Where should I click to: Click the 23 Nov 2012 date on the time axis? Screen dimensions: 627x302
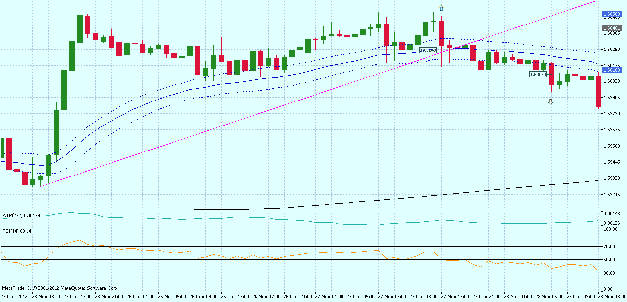click(x=15, y=297)
